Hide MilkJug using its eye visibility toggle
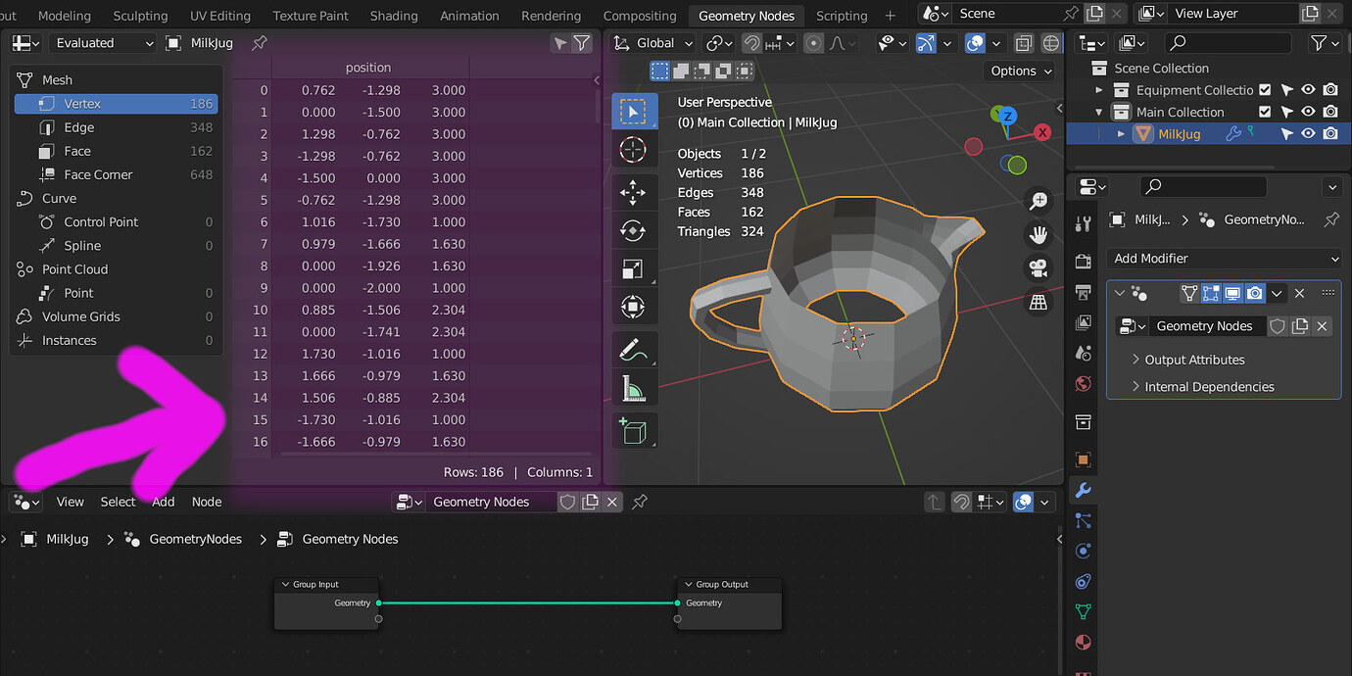The image size is (1352, 676). pos(1308,133)
